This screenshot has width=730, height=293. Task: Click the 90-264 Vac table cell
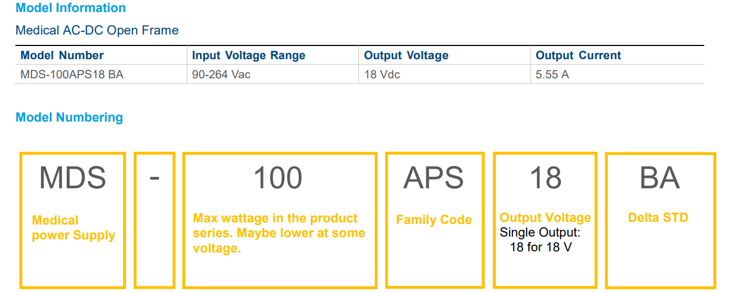pyautogui.click(x=221, y=74)
